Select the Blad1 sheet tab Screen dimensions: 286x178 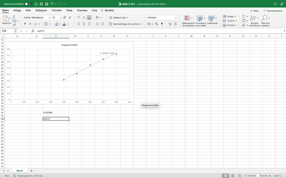click(20, 171)
